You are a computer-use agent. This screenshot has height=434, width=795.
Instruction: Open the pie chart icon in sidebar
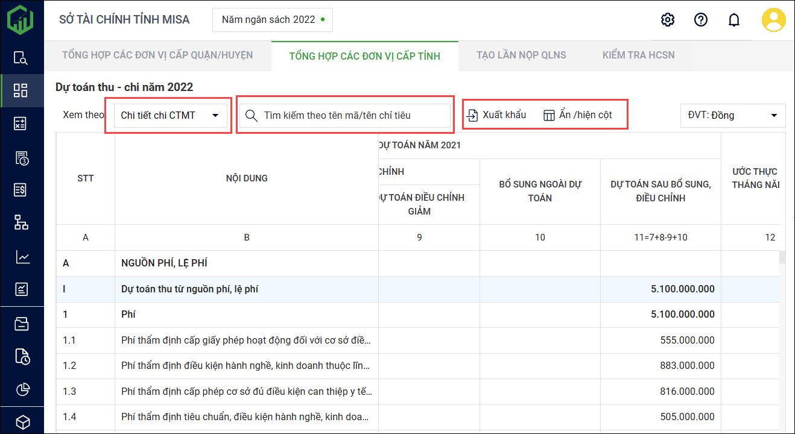(x=21, y=389)
